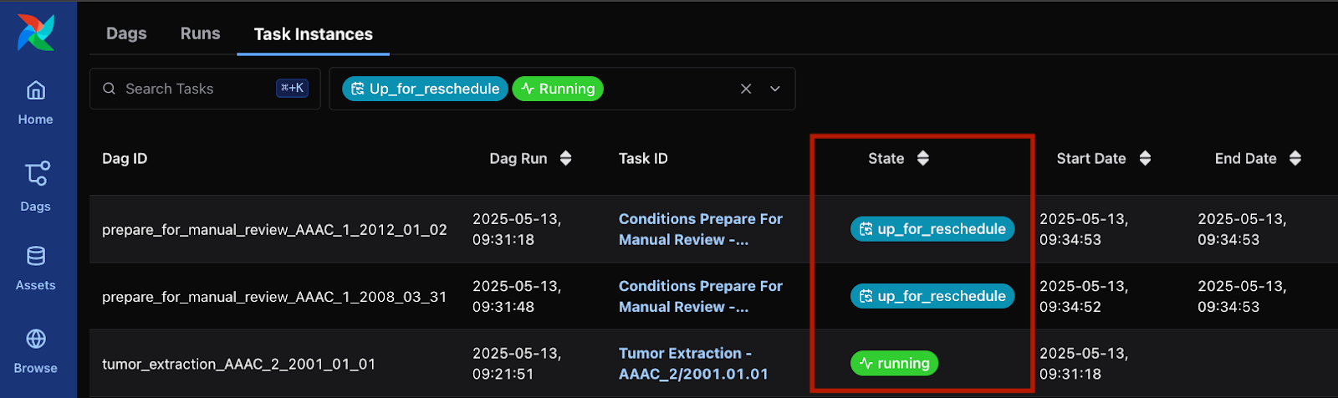Expand the state filter dropdown chevron
1338x398 pixels.
tap(775, 89)
